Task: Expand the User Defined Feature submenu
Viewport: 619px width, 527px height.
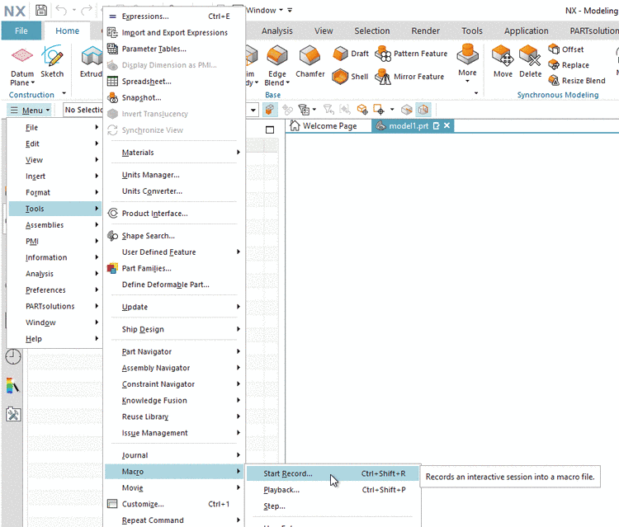Action: pyautogui.click(x=174, y=252)
